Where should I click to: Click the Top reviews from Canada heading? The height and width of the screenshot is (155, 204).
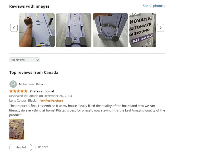click(34, 73)
